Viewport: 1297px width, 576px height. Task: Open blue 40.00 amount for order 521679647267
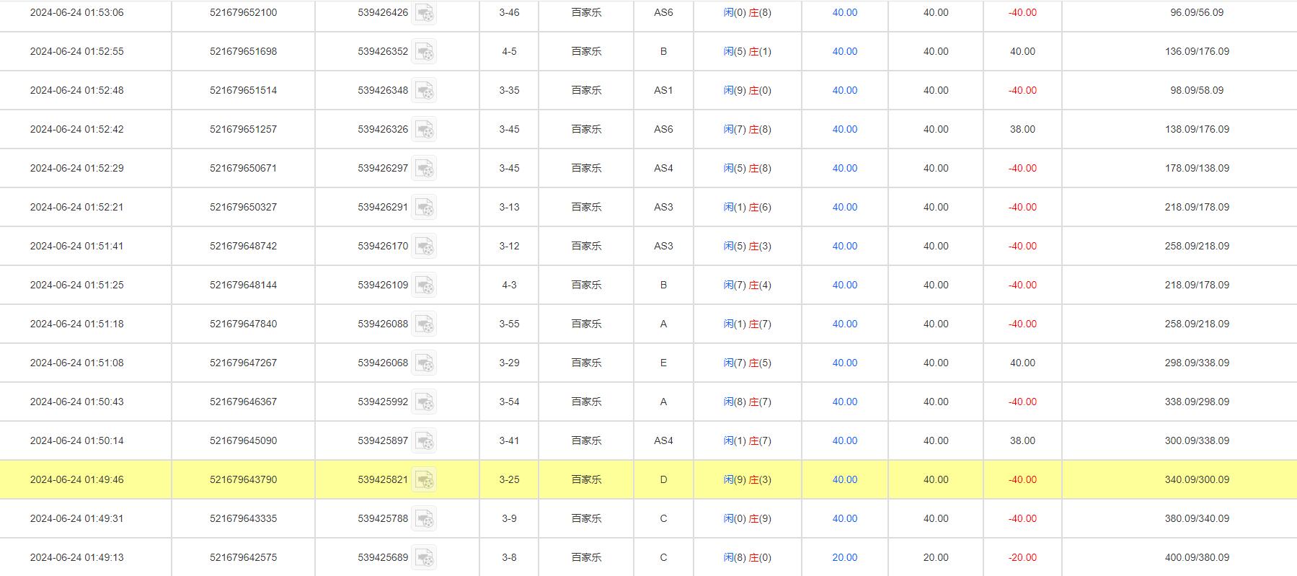pos(844,363)
